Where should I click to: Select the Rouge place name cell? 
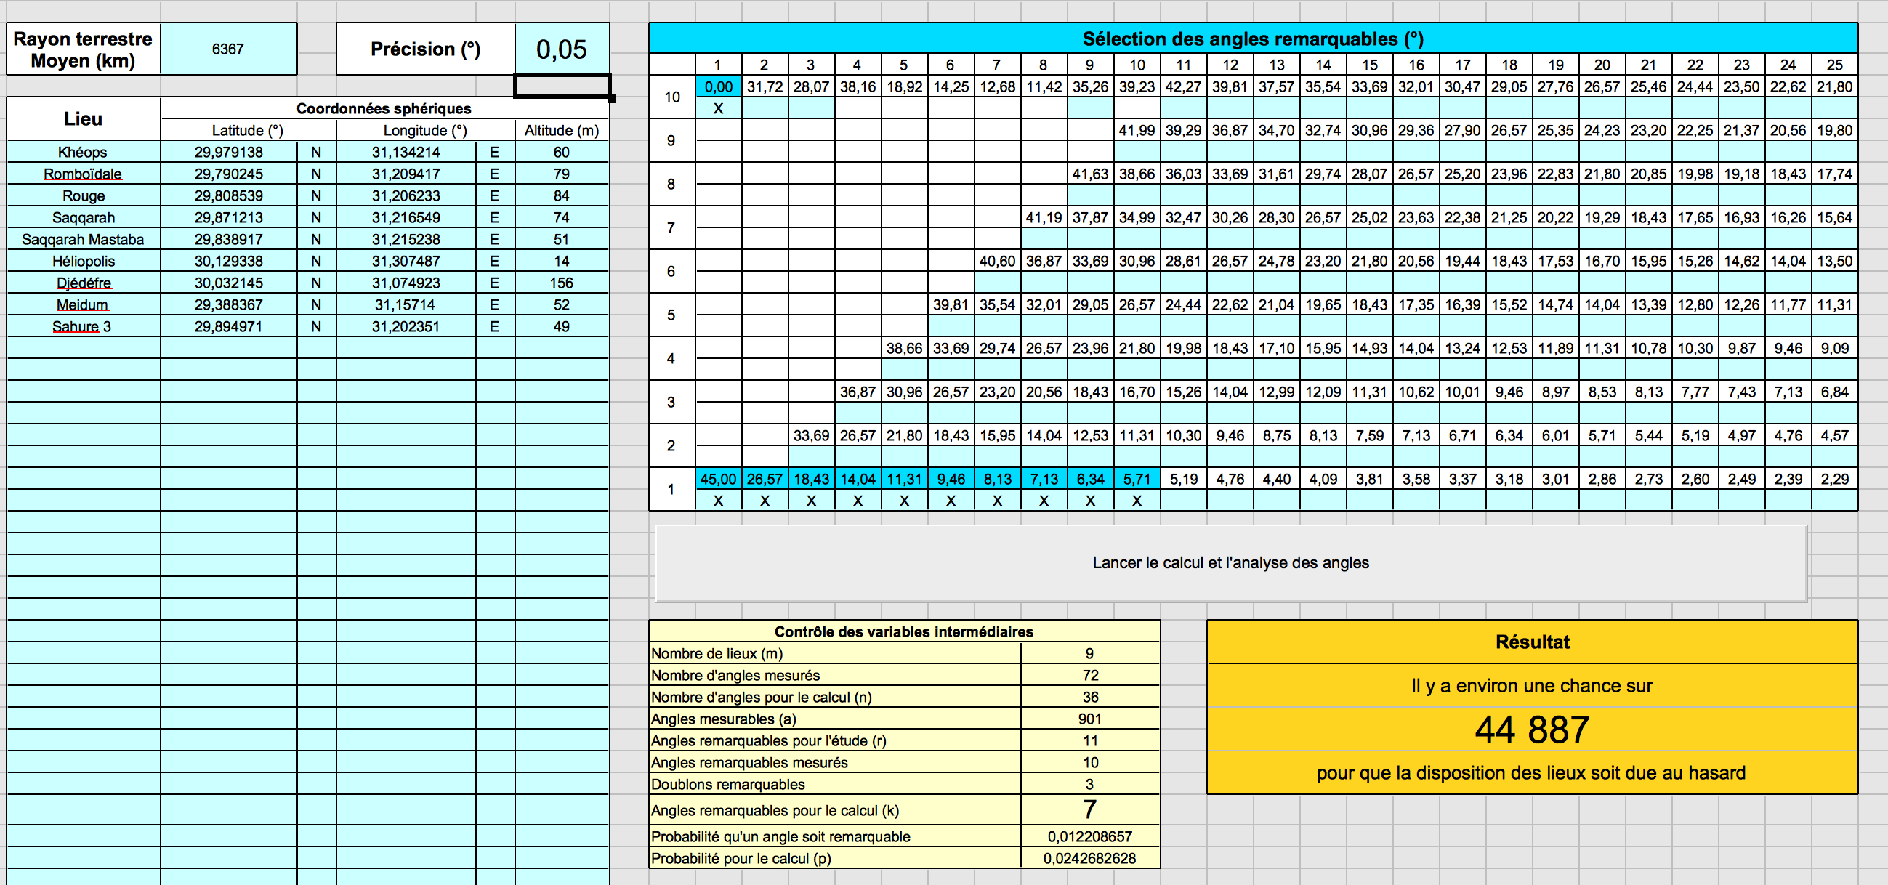[83, 195]
